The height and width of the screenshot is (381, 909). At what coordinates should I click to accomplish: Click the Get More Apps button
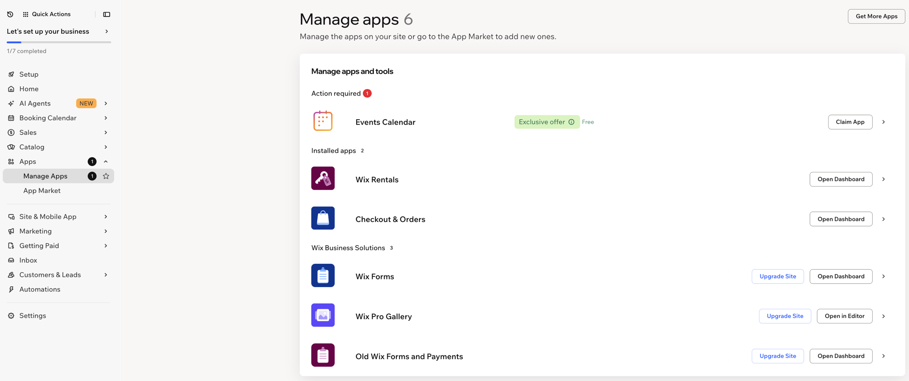tap(876, 16)
